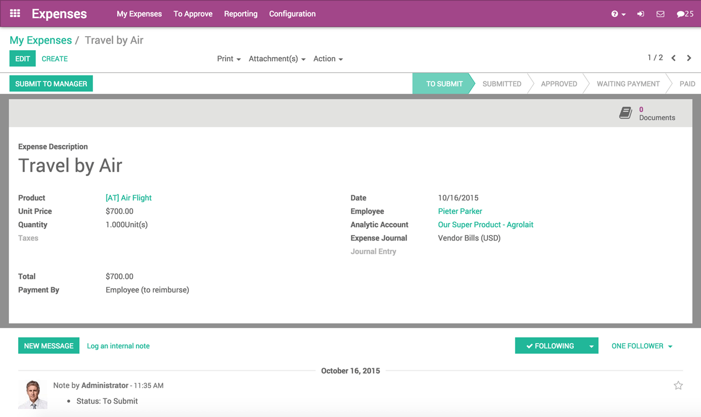Select the To Submit status stage
Viewport: 701px width, 417px height.
pos(443,83)
